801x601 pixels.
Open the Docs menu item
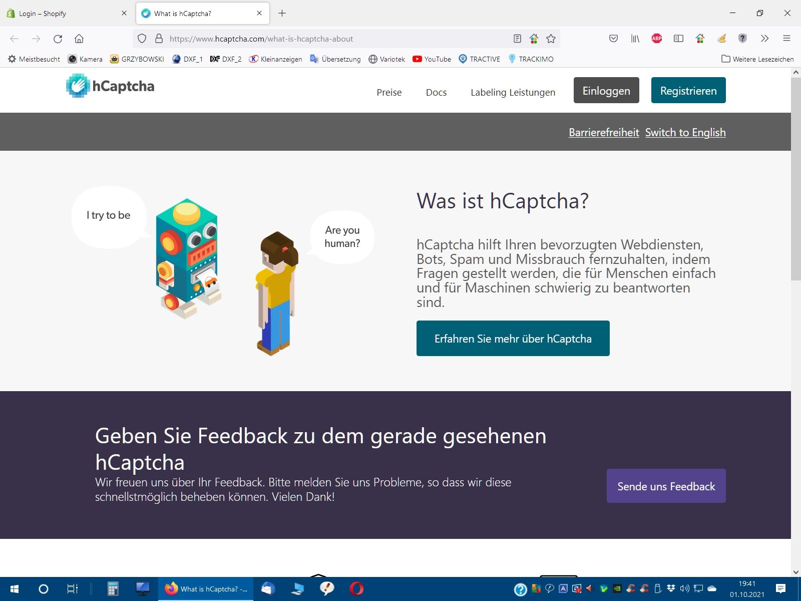(x=437, y=92)
